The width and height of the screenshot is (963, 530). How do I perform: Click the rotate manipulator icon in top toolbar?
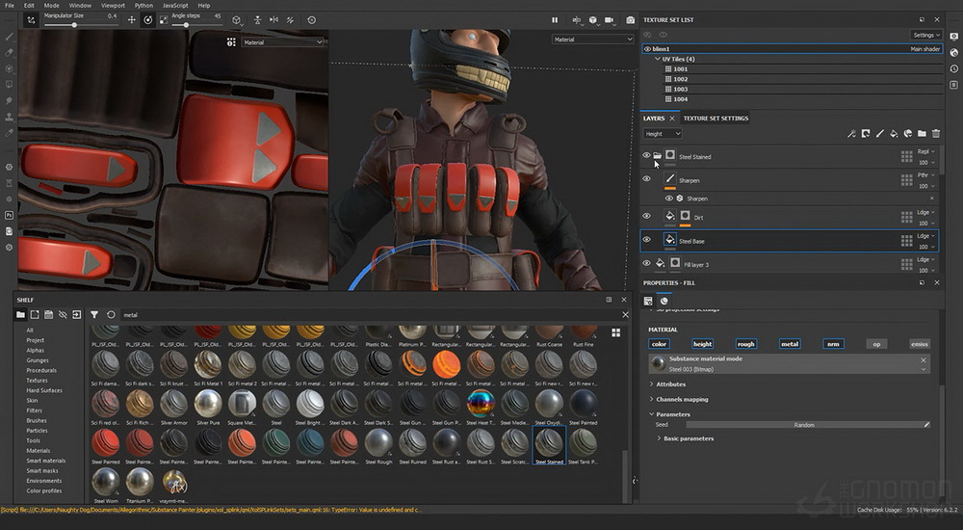(x=147, y=20)
